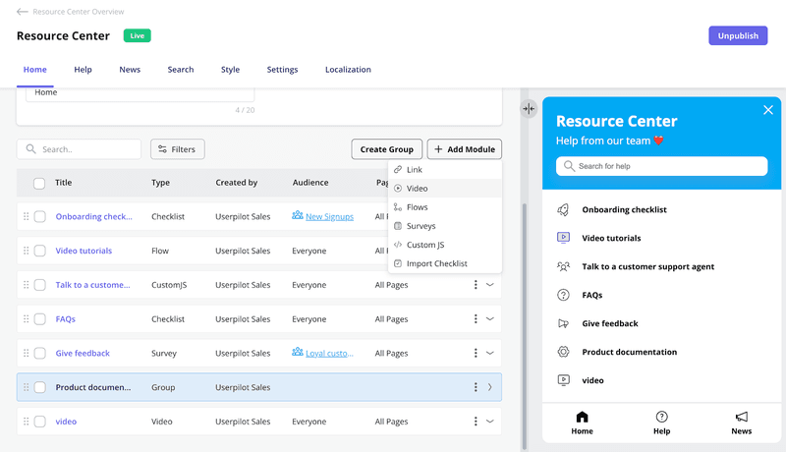The width and height of the screenshot is (786, 452).
Task: Open the New Signups audience link
Action: coord(328,217)
